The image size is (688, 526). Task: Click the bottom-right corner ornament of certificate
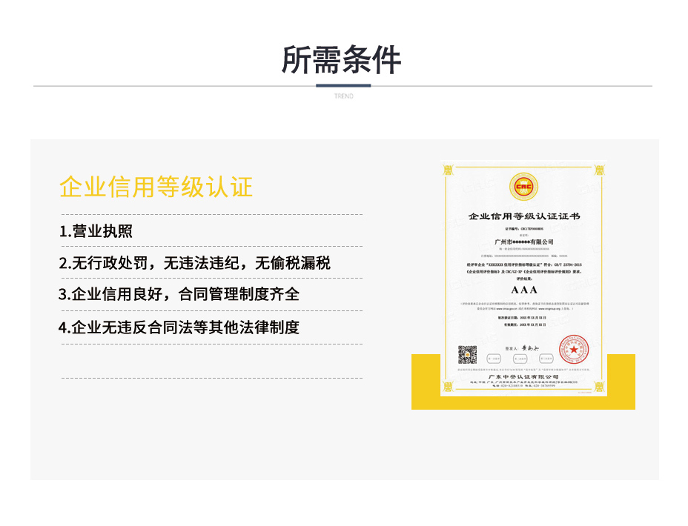pyautogui.click(x=598, y=387)
